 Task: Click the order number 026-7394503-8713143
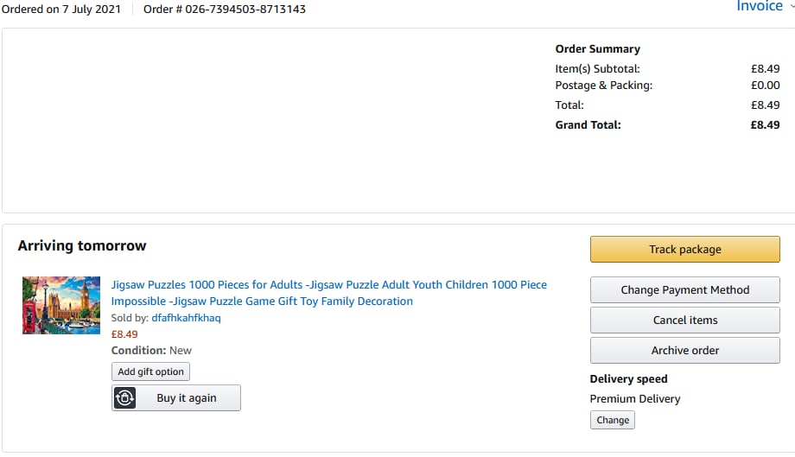click(245, 10)
